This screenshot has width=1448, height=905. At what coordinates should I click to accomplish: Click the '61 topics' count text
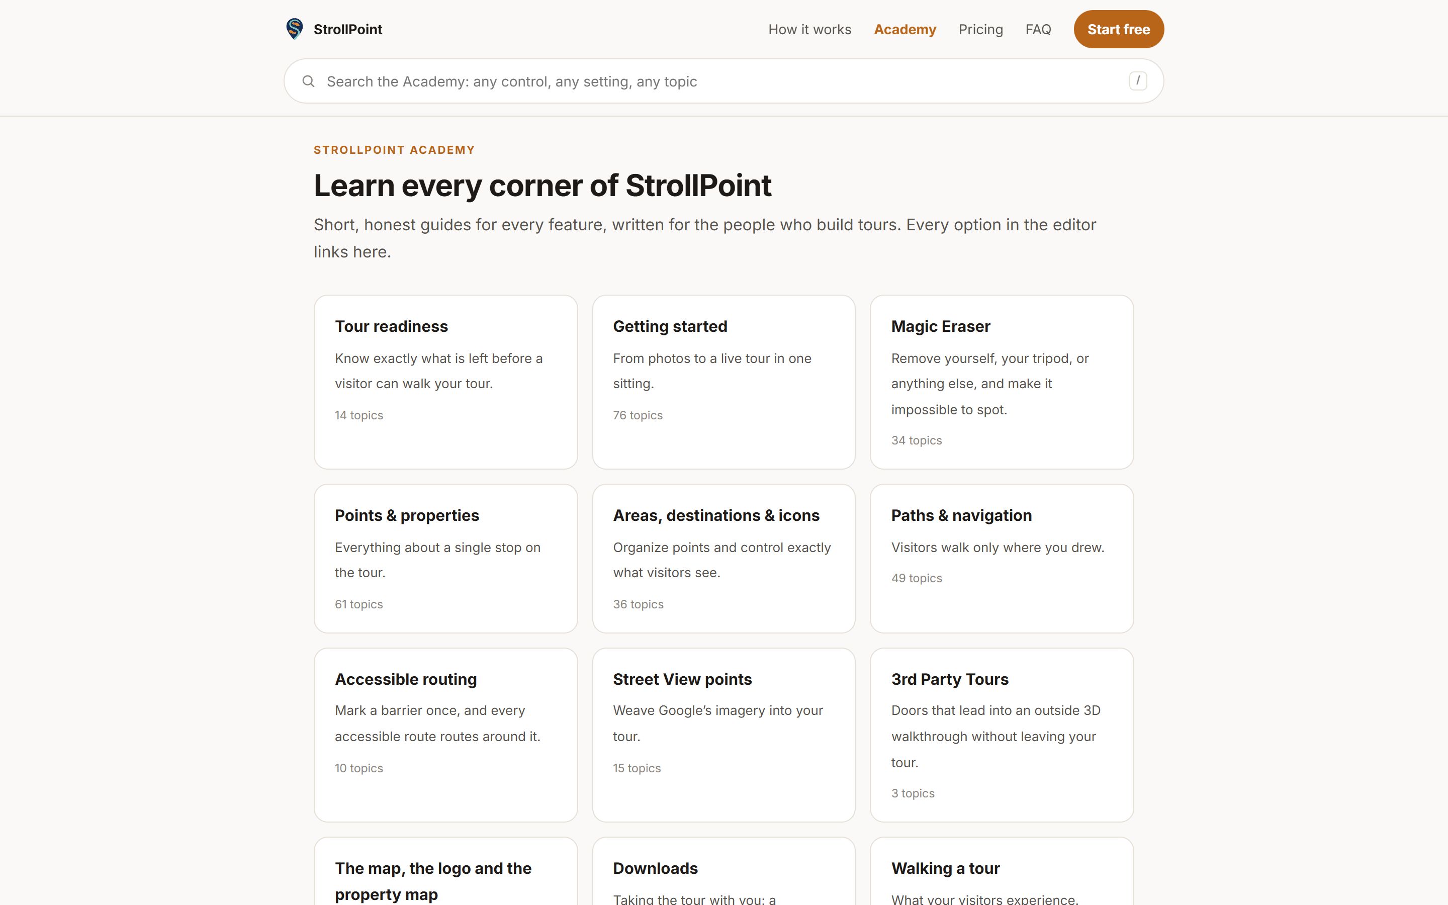tap(358, 604)
